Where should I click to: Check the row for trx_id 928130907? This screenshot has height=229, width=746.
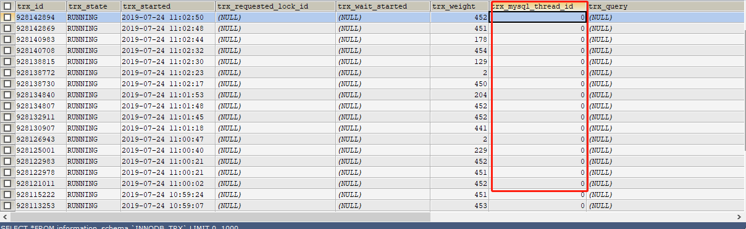(x=7, y=128)
